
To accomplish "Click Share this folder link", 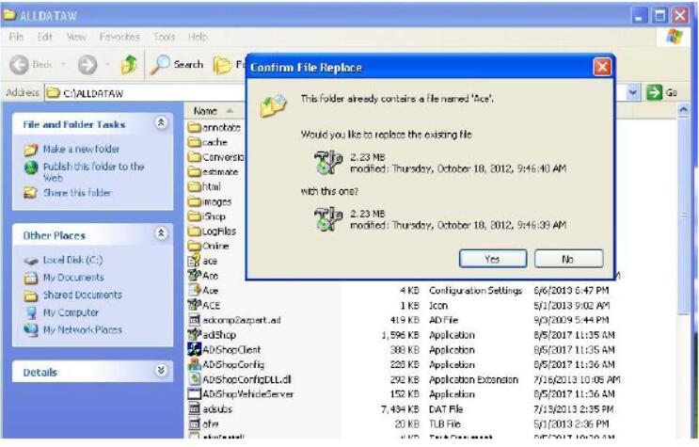I will [x=77, y=193].
